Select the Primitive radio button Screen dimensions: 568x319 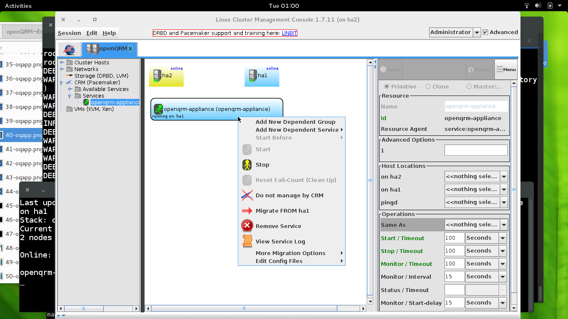(387, 86)
